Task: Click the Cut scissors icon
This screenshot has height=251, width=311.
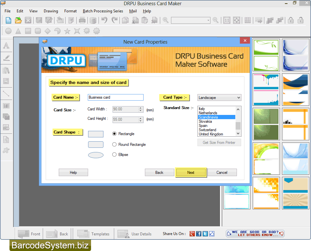Action: (x=135, y=20)
